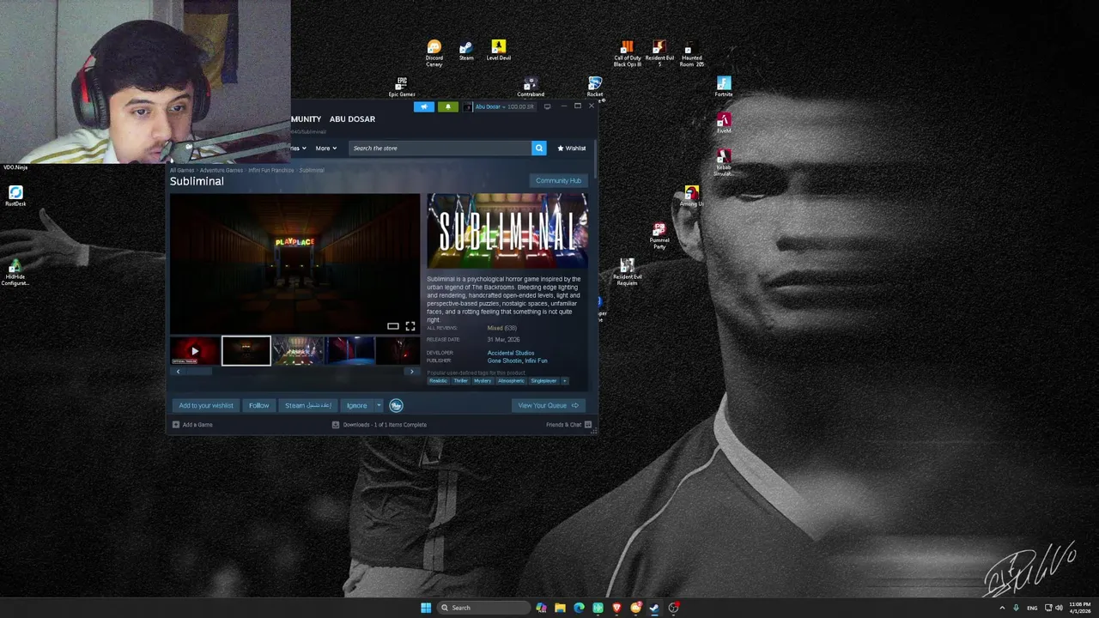Viewport: 1099px width, 618px height.
Task: Click the Big Picture mode monitor icon
Action: pos(547,106)
